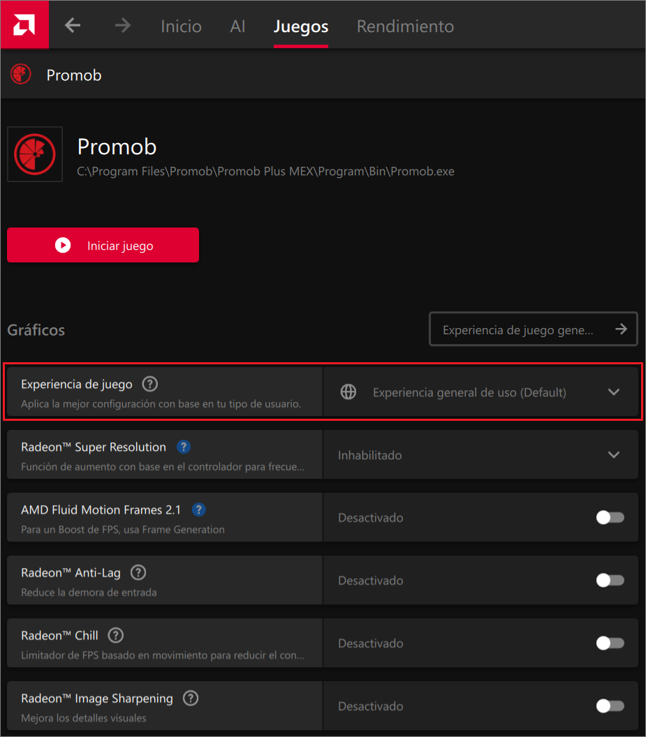Click the small Promob icon in header
This screenshot has height=737, width=646.
tap(21, 75)
